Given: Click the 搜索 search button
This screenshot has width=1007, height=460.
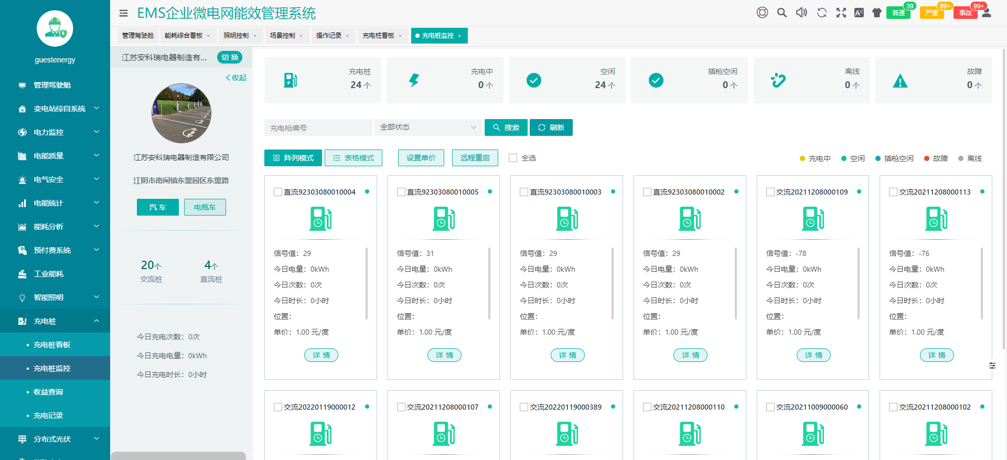Looking at the screenshot, I should (506, 127).
